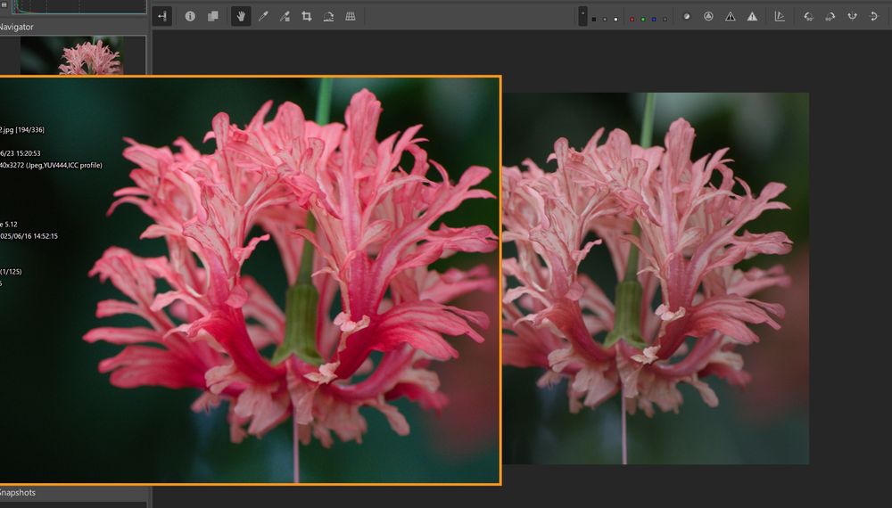The width and height of the screenshot is (892, 508).
Task: Set preview background to middle gray
Action: pos(605,20)
